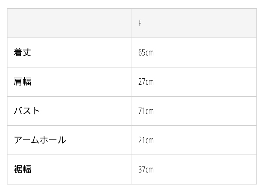265x195 pixels.
Task: Click the 37cm hem width value
Action: [x=146, y=169]
